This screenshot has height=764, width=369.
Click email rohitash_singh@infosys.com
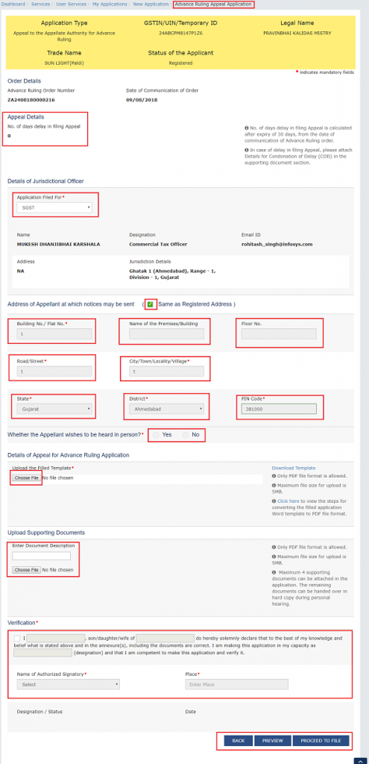click(x=277, y=244)
